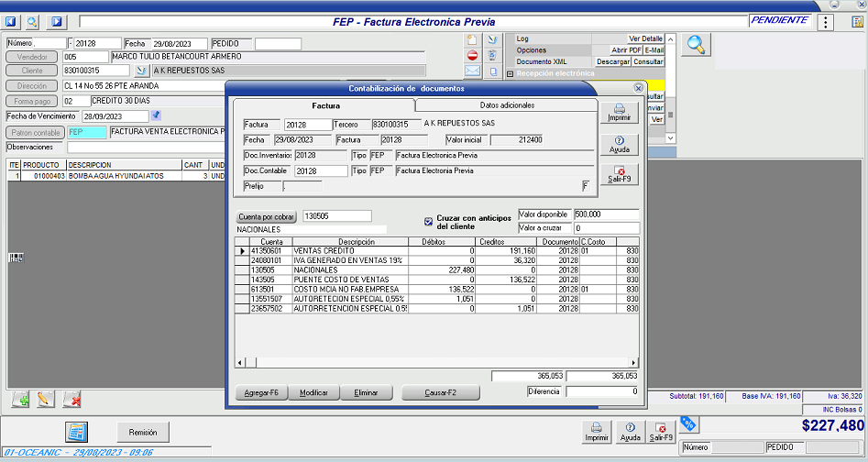Select the Factura tab
This screenshot has width=868, height=462.
point(325,106)
